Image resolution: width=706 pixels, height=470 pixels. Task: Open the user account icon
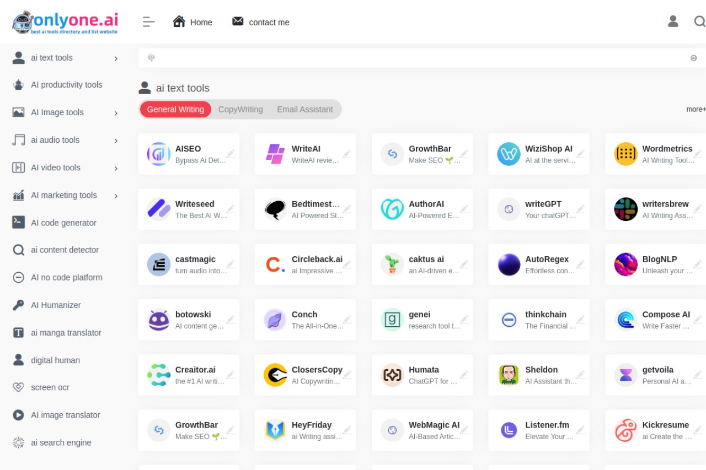[x=673, y=21]
